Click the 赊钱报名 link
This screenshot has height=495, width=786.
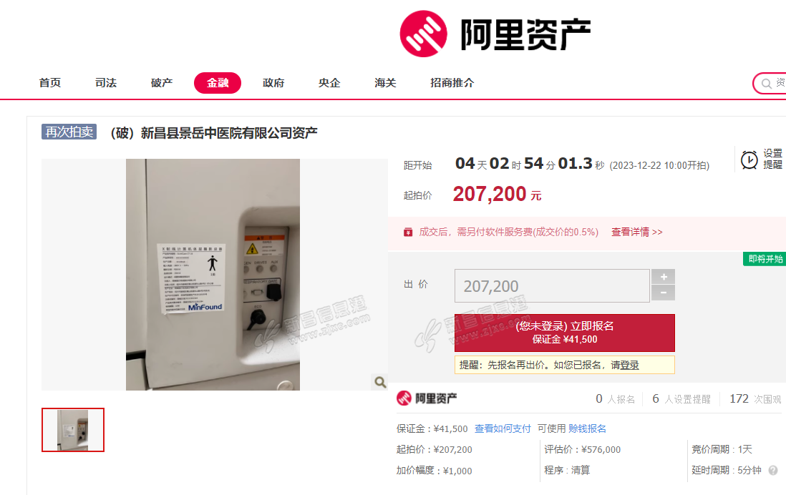(587, 429)
